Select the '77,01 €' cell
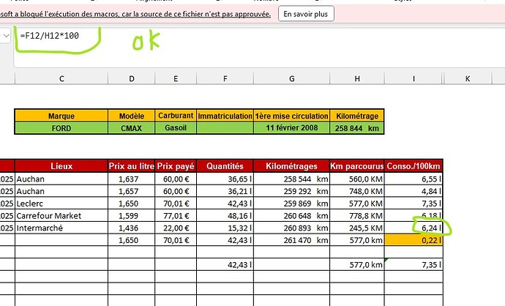The width and height of the screenshot is (505, 306). pos(176,216)
